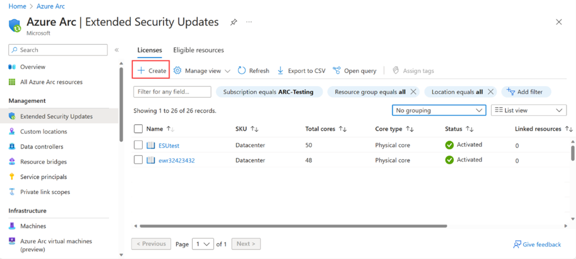The width and height of the screenshot is (576, 259).
Task: Open the page number dropdown
Action: point(203,244)
